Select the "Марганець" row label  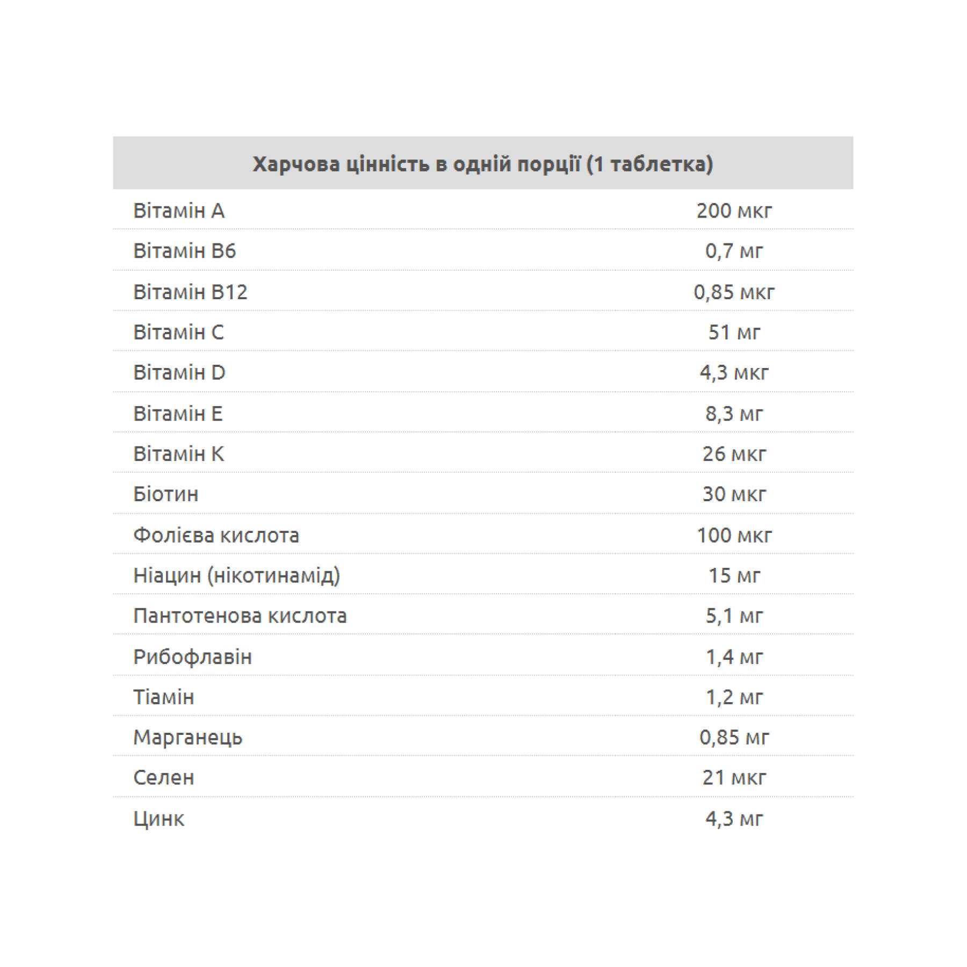pos(187,737)
